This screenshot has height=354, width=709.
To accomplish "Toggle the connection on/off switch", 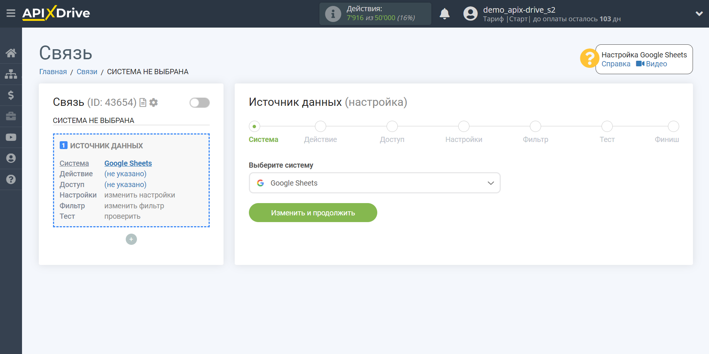I will tap(199, 102).
